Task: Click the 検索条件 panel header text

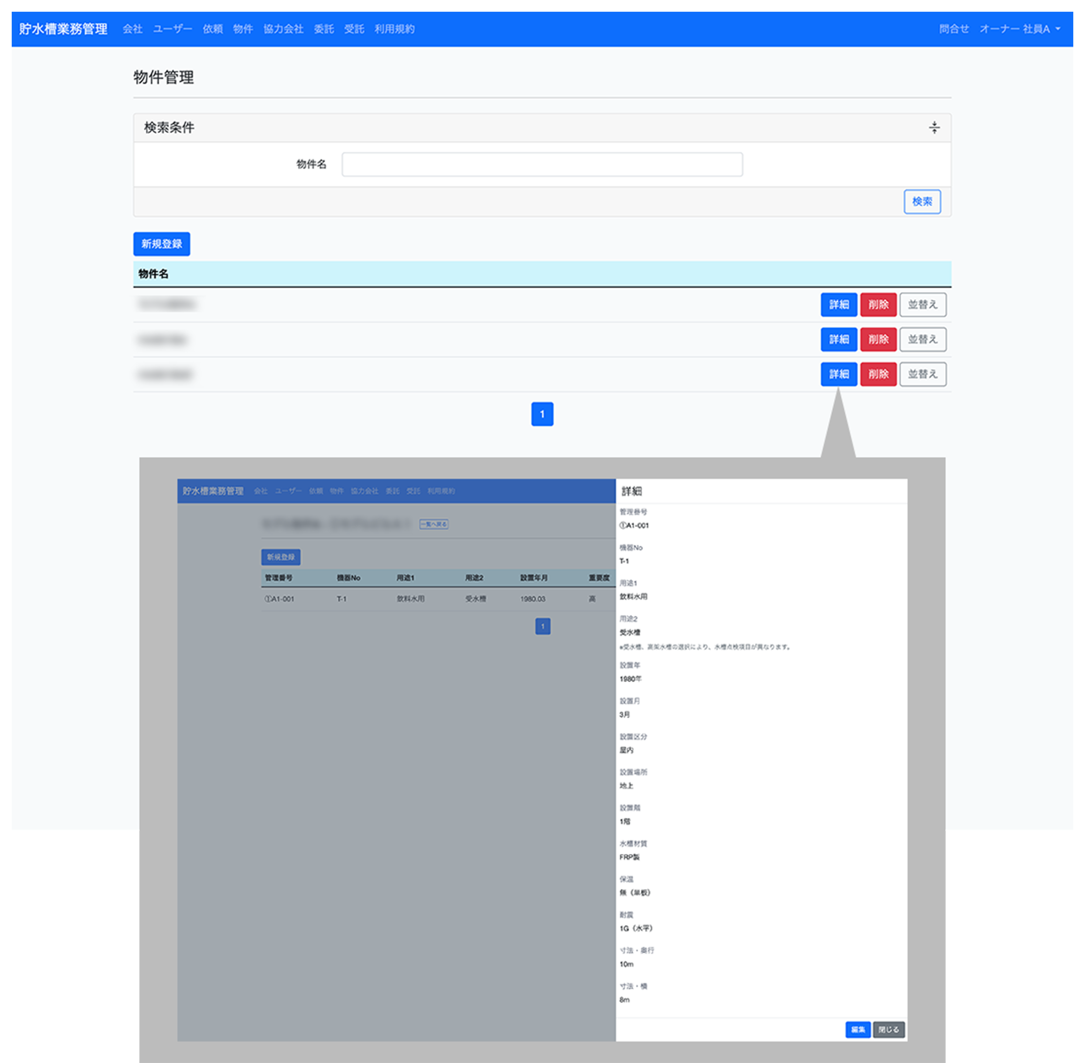Action: click(169, 127)
